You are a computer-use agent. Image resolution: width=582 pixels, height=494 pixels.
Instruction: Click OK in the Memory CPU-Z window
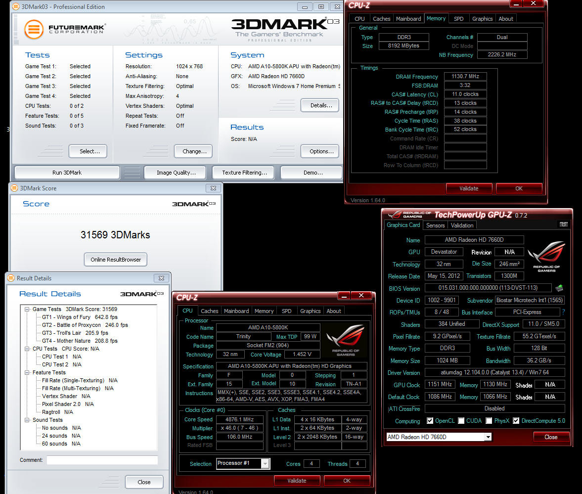click(x=519, y=188)
